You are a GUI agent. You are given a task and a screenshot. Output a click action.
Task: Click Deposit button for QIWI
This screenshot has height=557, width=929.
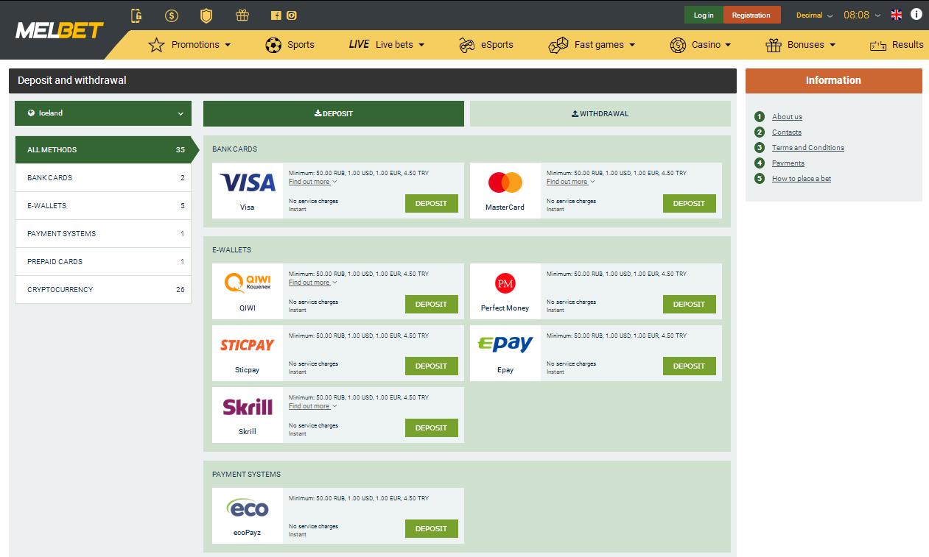tap(432, 305)
